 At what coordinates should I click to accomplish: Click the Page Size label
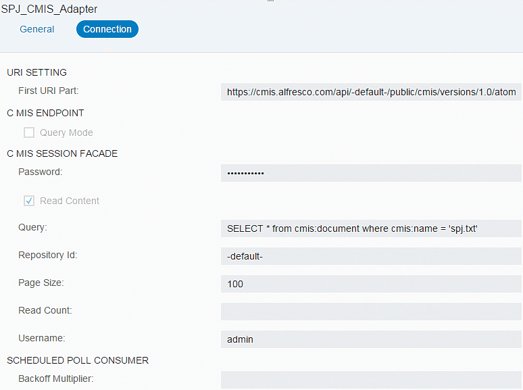(41, 283)
